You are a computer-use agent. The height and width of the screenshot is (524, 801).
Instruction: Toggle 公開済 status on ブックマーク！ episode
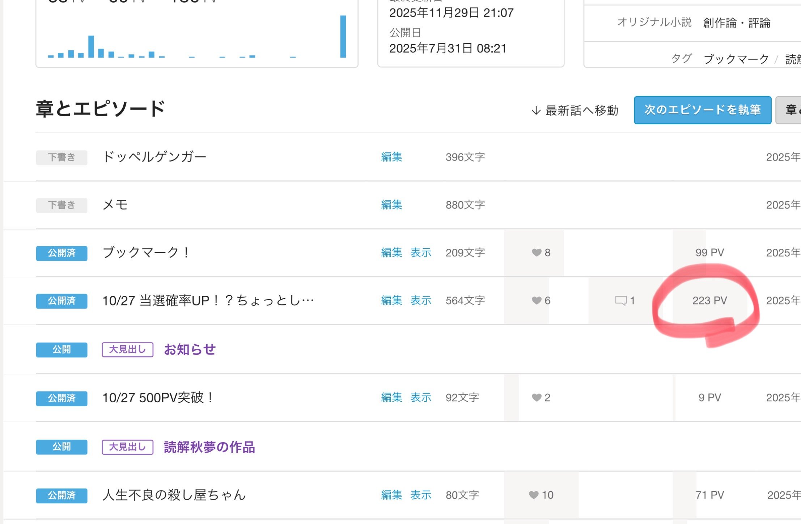(62, 253)
